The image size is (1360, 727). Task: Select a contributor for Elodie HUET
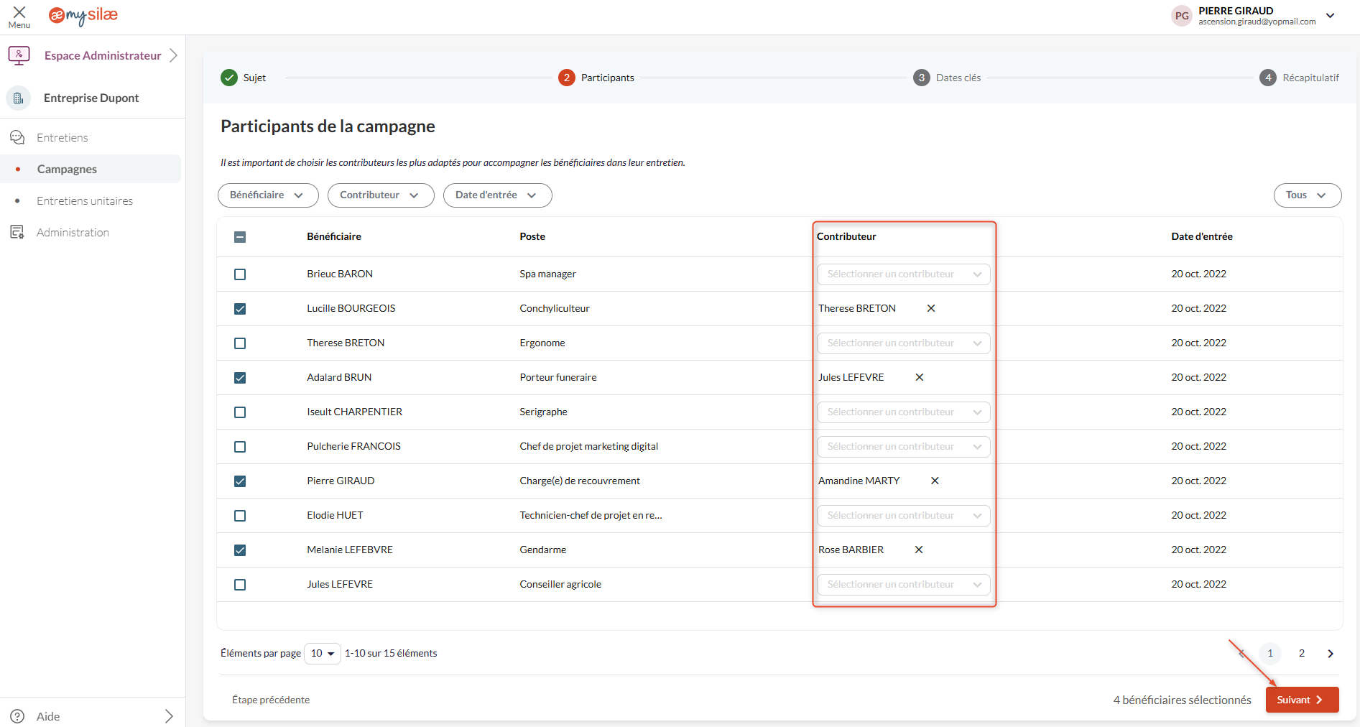903,516
